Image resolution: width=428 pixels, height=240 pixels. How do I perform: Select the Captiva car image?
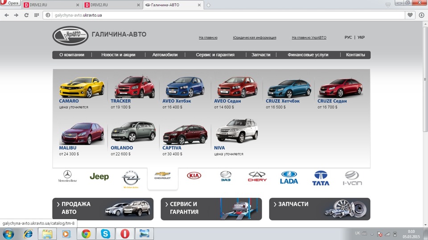[185, 134]
